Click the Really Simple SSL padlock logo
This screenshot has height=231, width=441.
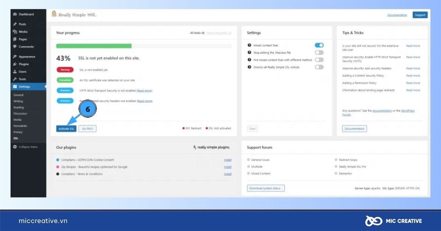click(54, 14)
